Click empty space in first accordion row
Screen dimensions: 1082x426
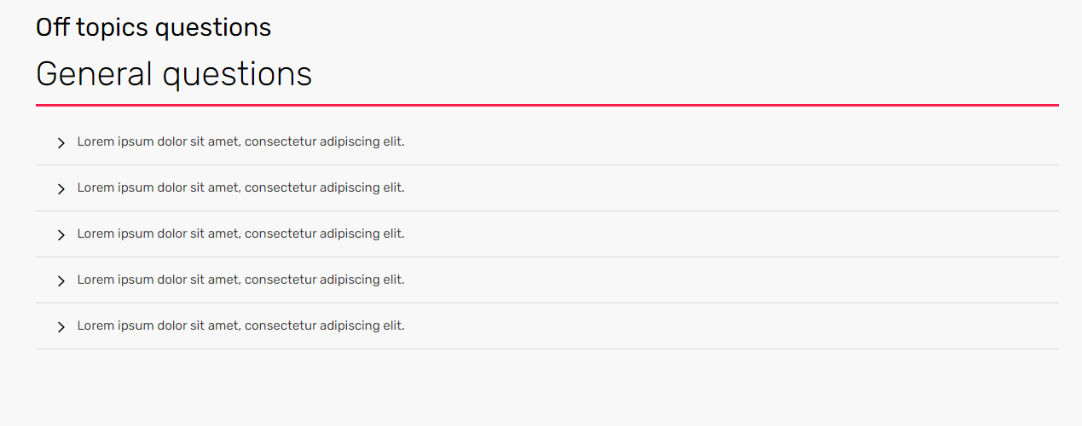pyautogui.click(x=725, y=142)
